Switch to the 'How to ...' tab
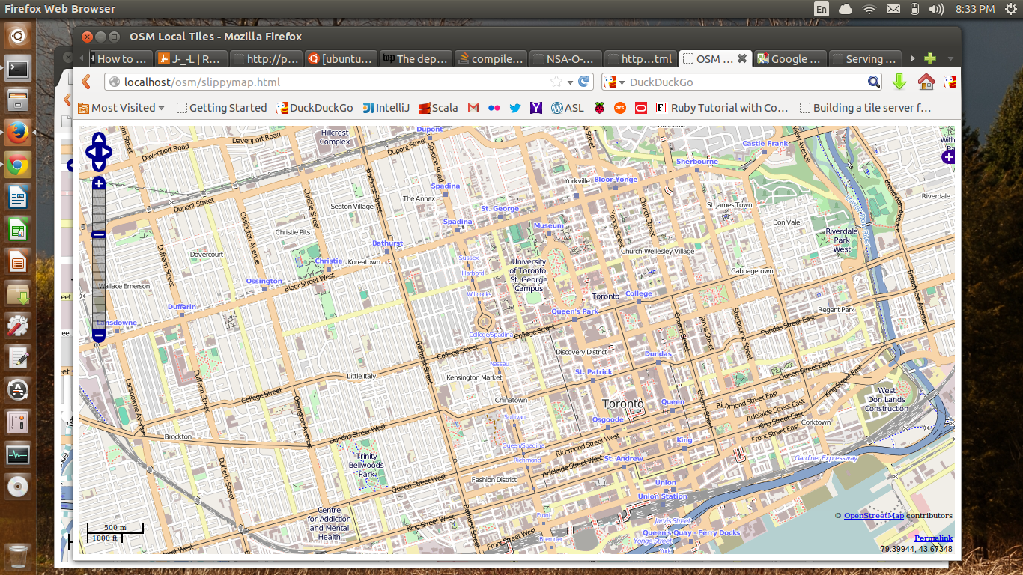 121,58
